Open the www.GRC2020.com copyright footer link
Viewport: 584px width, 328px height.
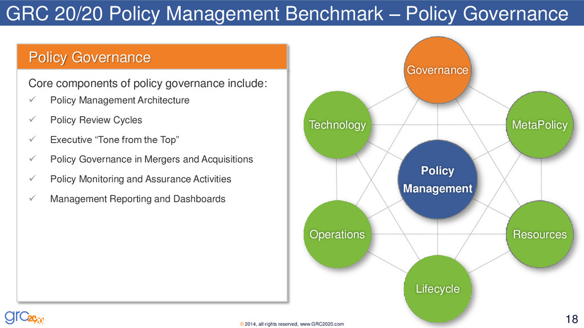coord(322,324)
